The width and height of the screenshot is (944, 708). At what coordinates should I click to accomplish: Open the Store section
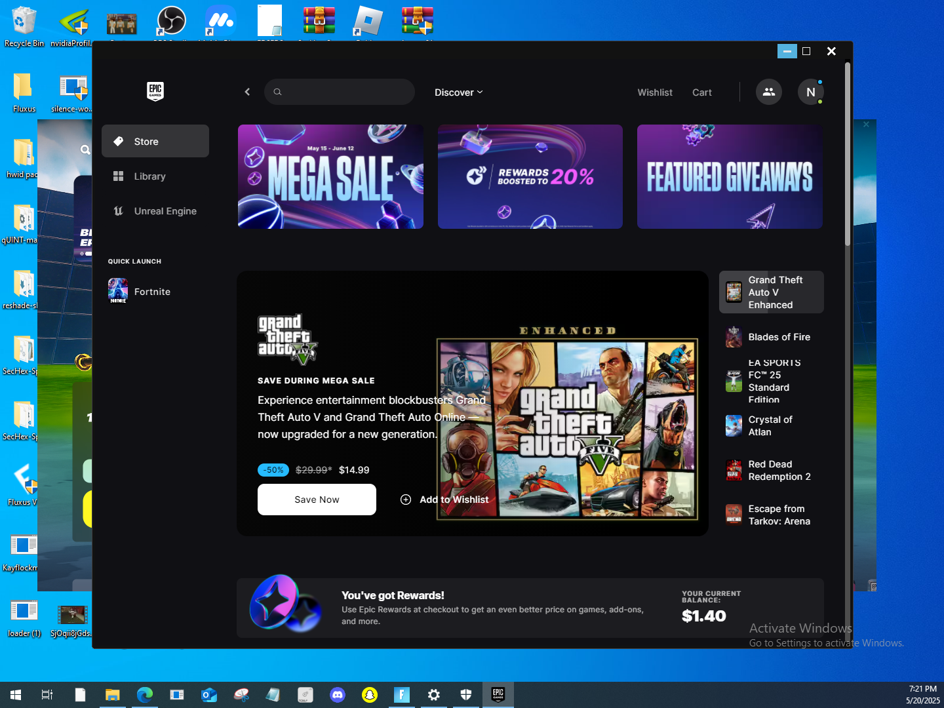point(155,141)
